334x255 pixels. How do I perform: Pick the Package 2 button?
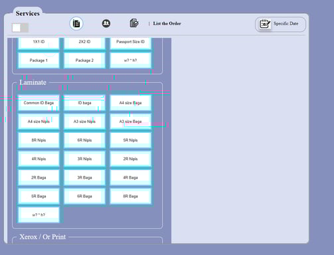pos(84,60)
